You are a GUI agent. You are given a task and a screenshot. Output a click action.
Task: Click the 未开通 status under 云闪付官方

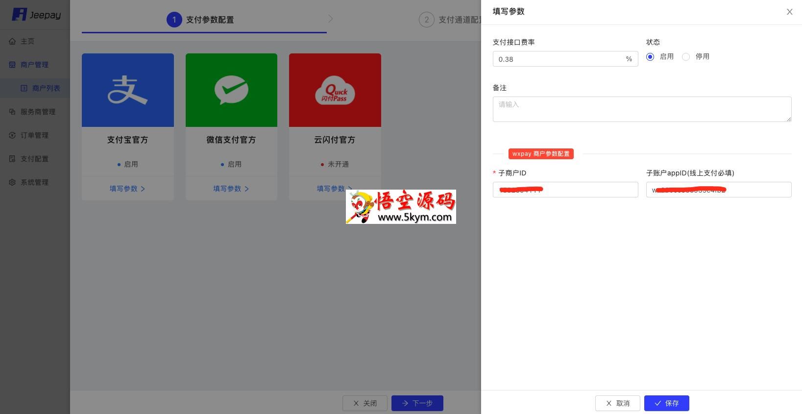point(335,164)
